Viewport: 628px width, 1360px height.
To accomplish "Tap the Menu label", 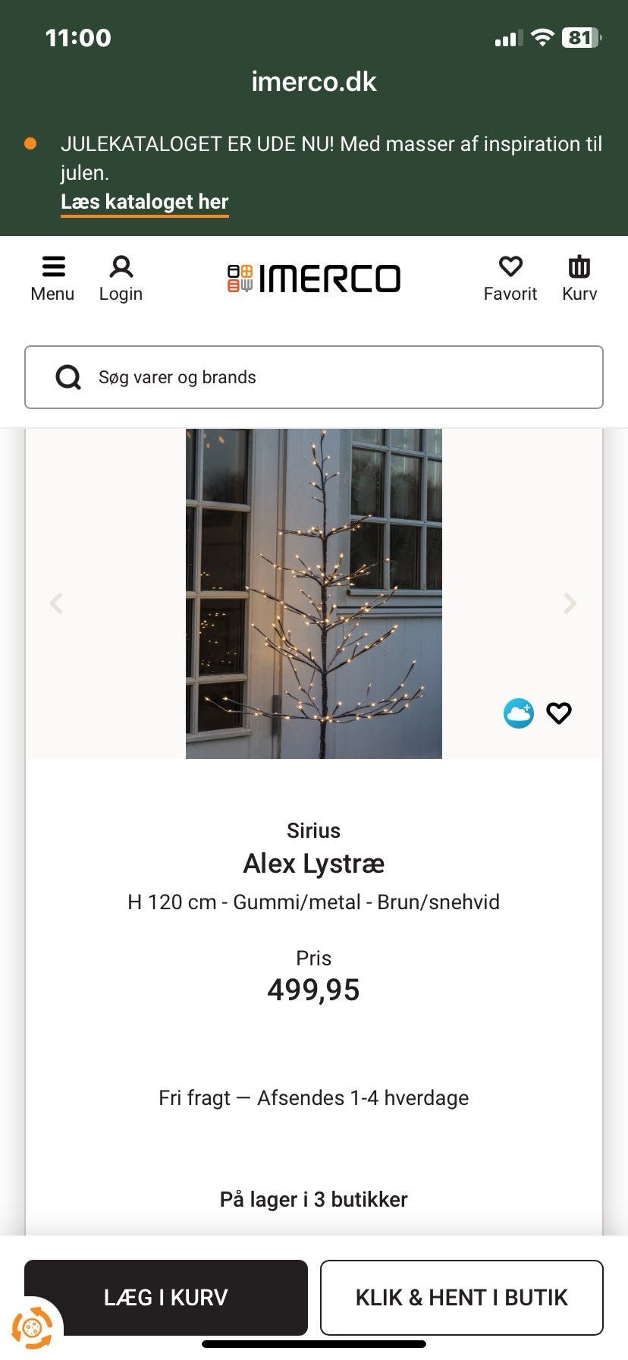I will (52, 294).
